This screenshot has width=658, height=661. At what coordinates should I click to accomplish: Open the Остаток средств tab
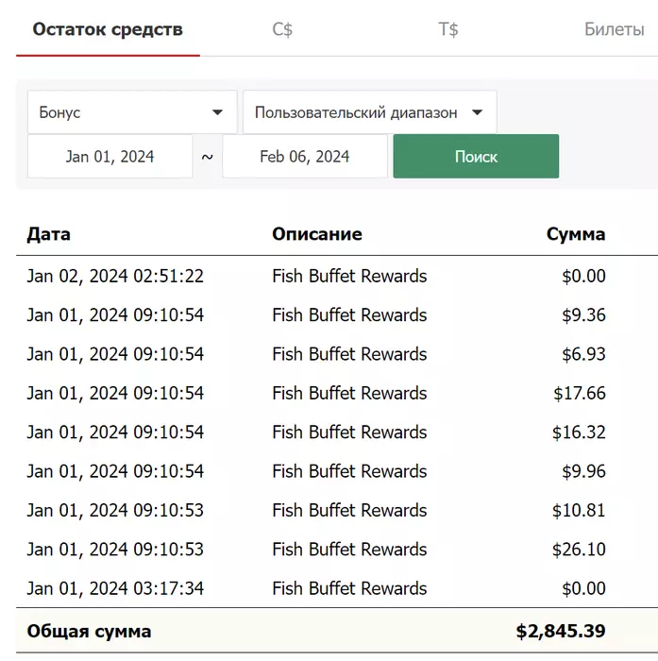108,29
